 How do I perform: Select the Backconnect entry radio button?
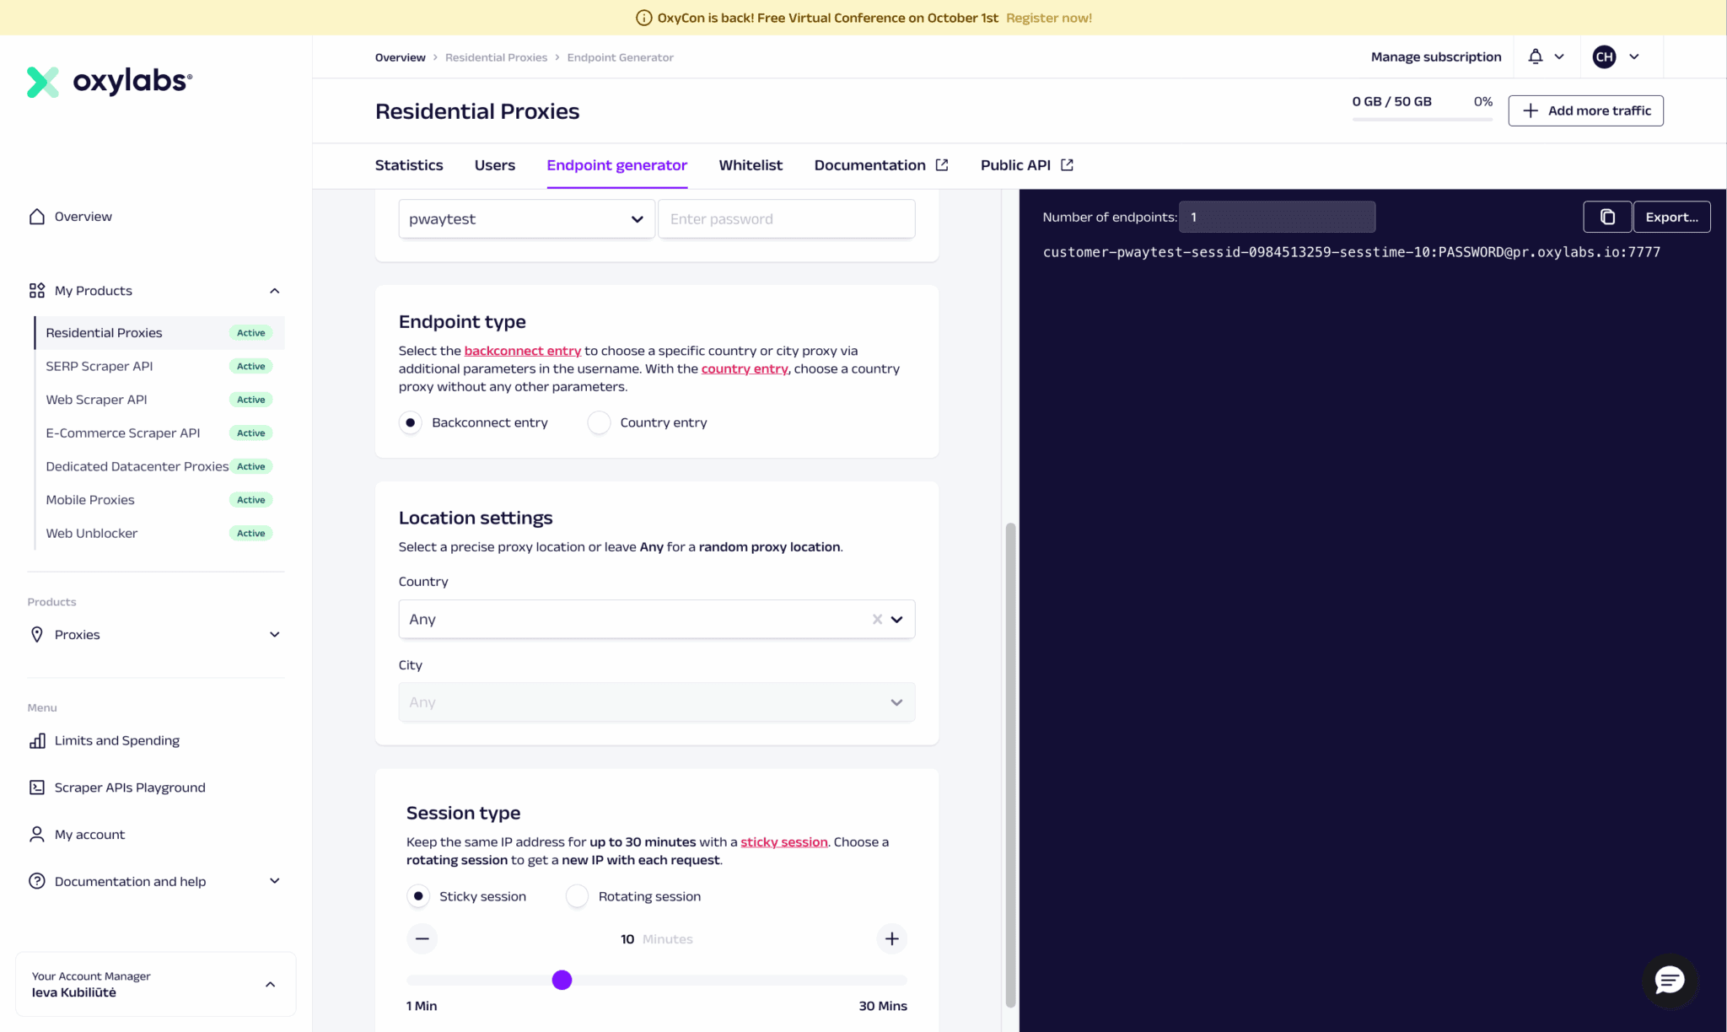coord(411,422)
